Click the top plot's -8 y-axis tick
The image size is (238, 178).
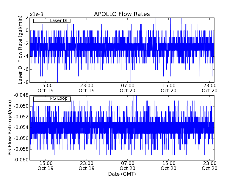click(26, 82)
